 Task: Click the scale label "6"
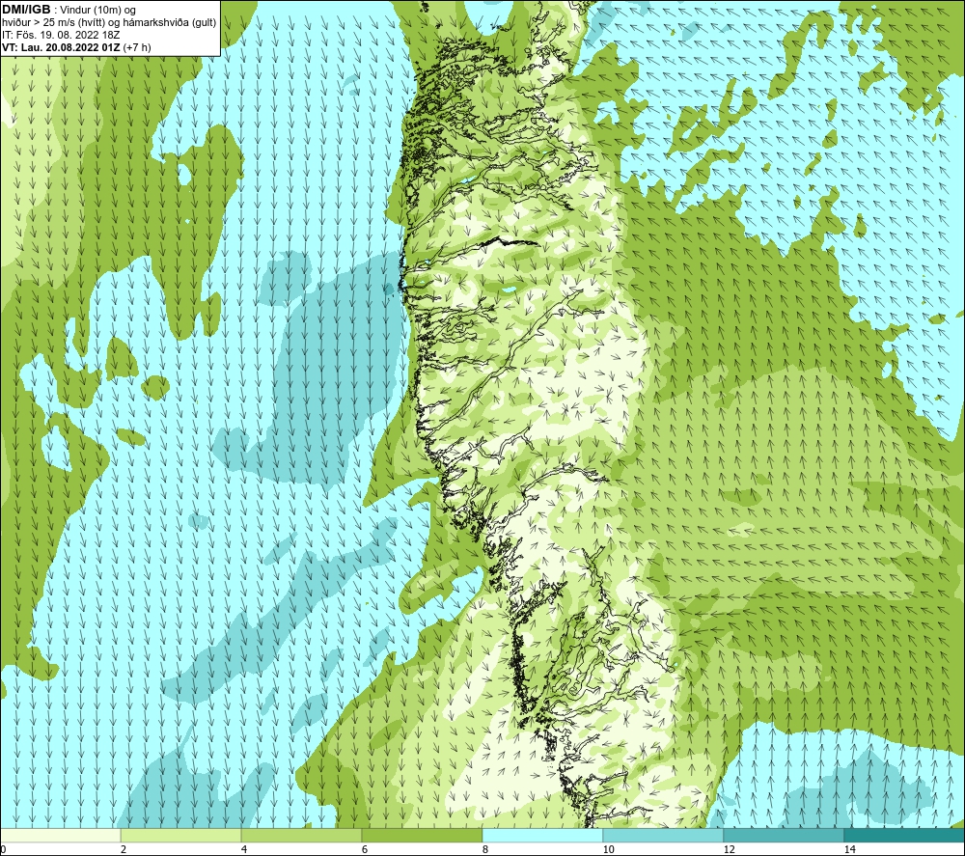(x=365, y=849)
